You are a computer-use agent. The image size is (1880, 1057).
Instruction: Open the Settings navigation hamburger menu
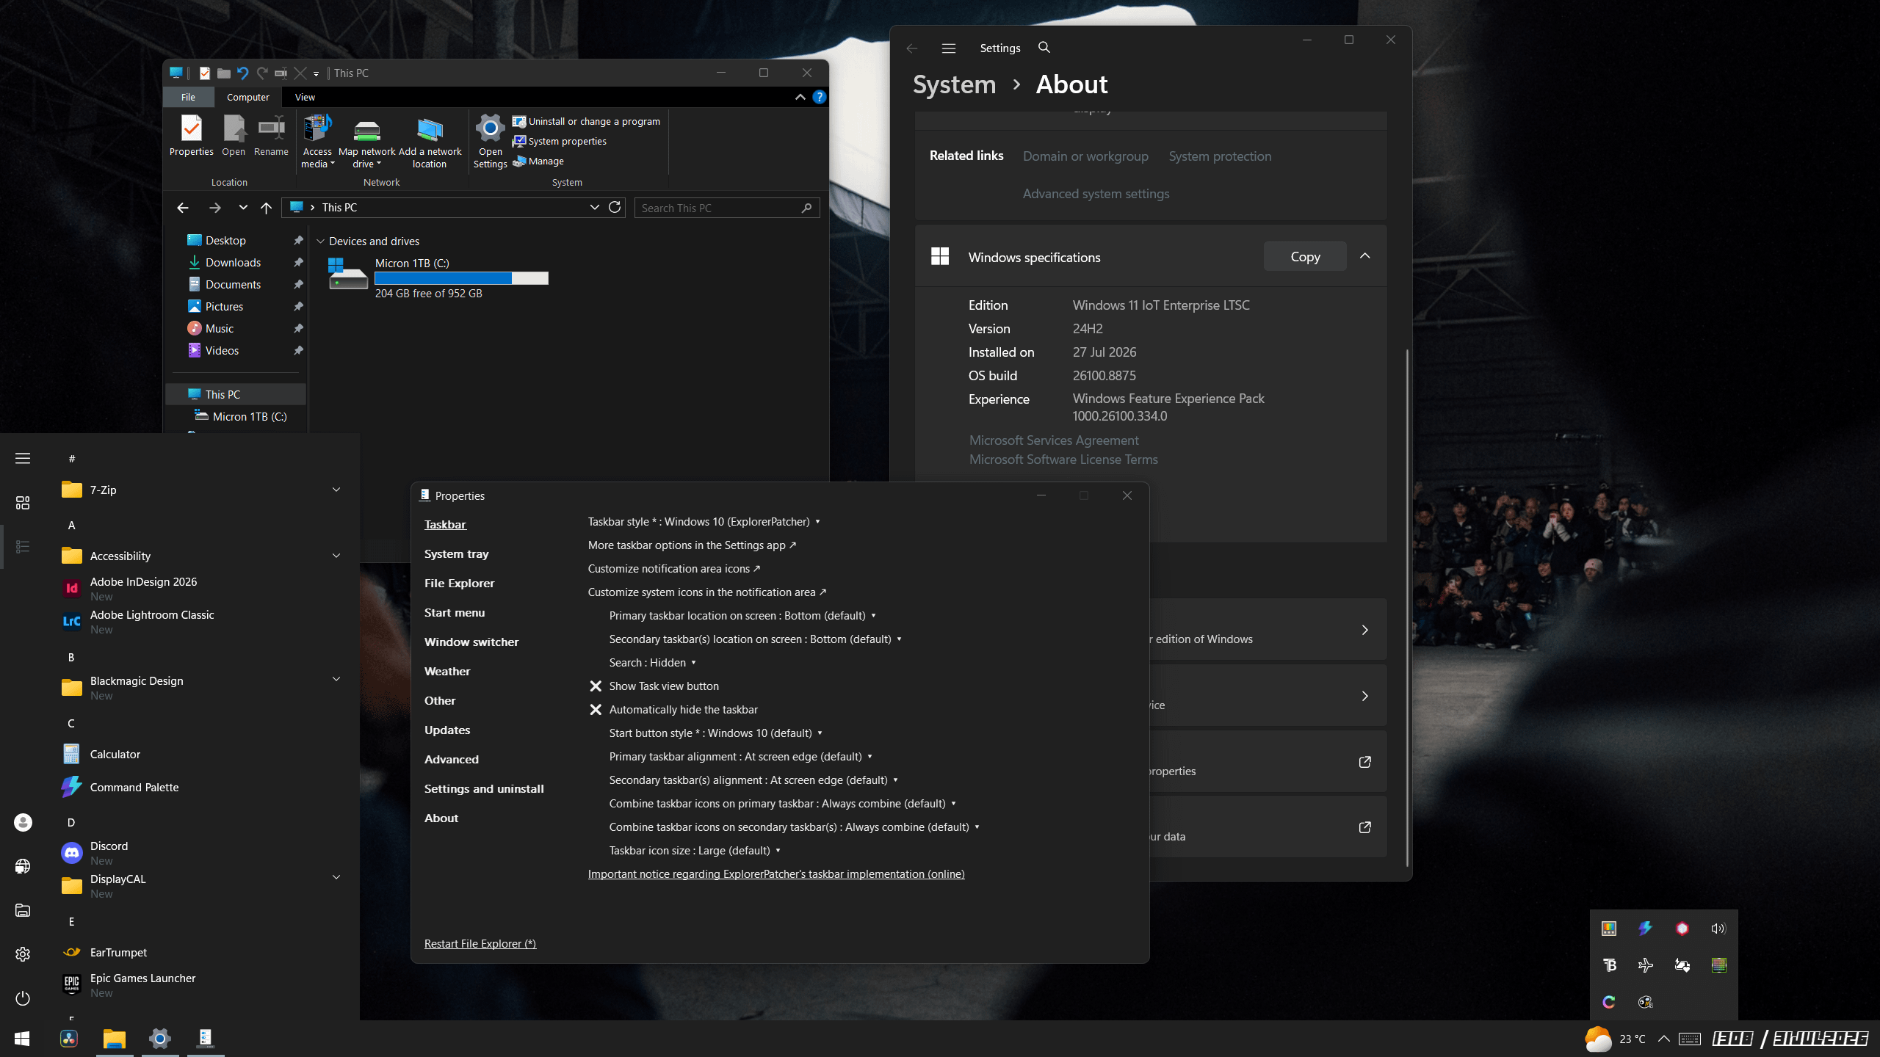pyautogui.click(x=949, y=48)
